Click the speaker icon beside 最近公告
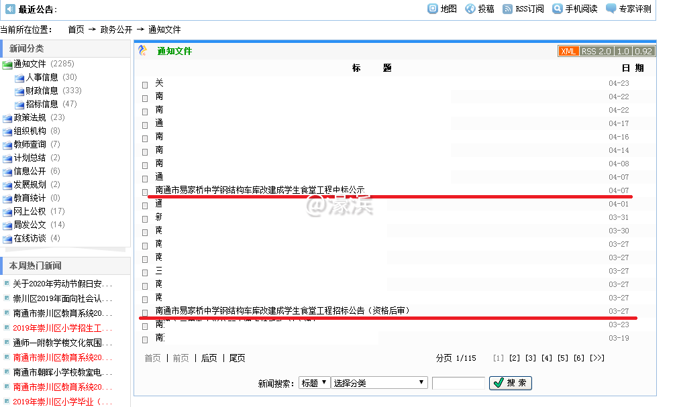677x407 pixels. click(10, 9)
